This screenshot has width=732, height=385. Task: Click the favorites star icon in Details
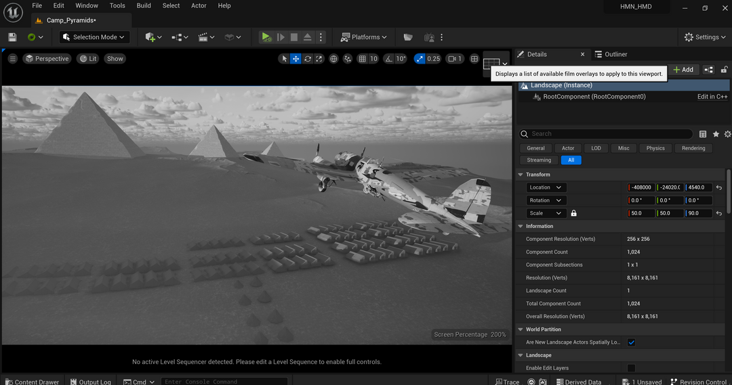pyautogui.click(x=716, y=134)
